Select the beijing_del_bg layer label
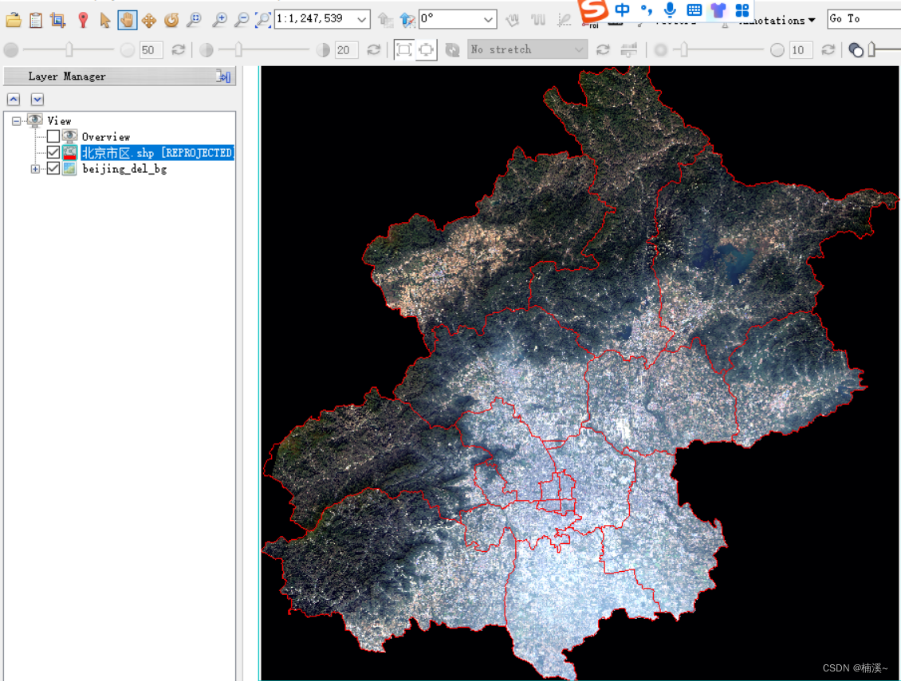The height and width of the screenshot is (681, 901). [x=124, y=169]
